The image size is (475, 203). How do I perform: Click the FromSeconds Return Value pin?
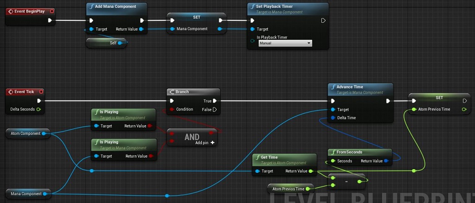(385, 161)
